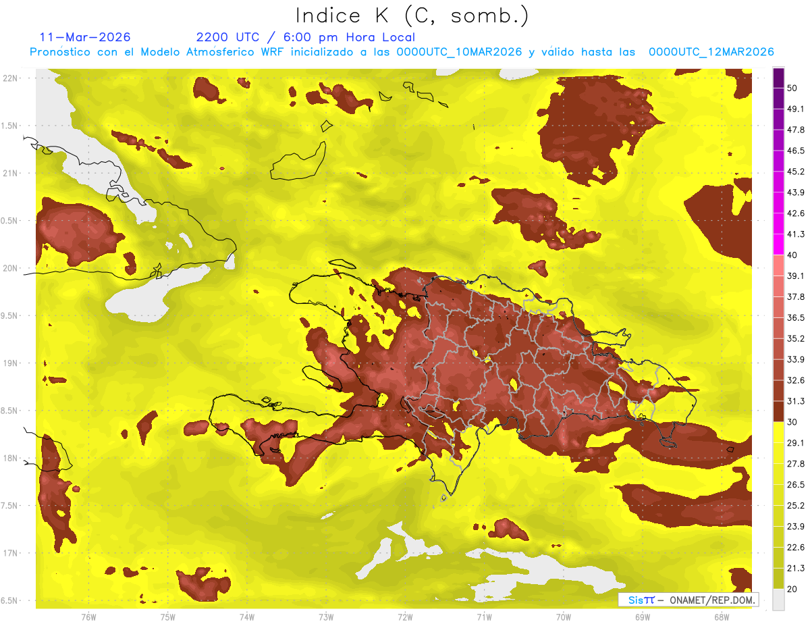Click the "50" value on the color scale

point(792,88)
